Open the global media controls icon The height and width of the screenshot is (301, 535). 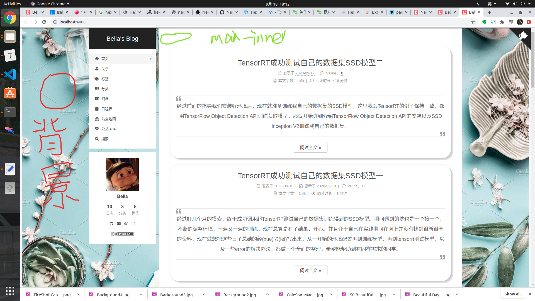click(511, 22)
